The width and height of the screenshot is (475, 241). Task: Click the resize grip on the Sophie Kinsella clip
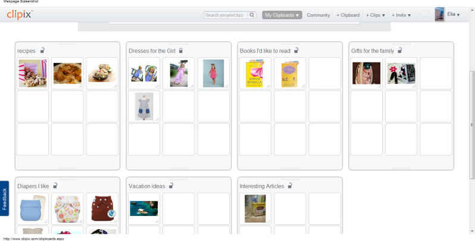268,87
